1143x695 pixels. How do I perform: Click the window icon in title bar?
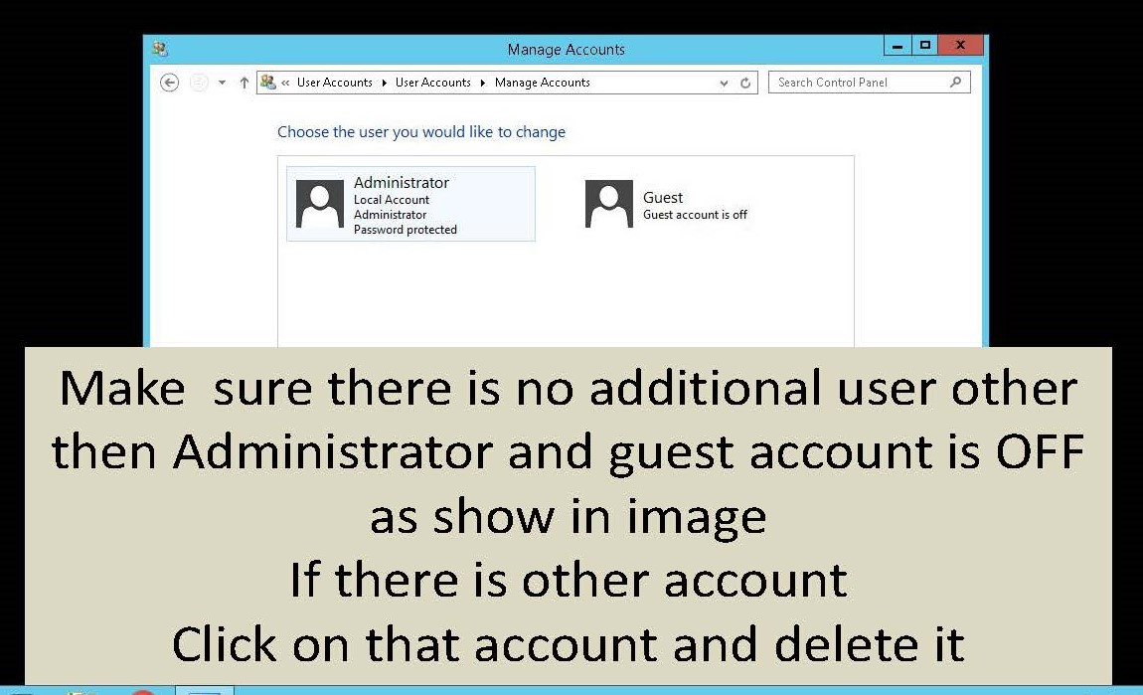(160, 49)
